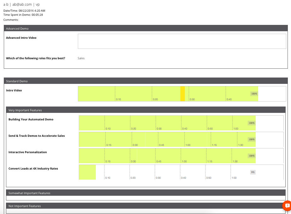Click the 100% badge on Intro Video
Screen dimensions: 291x214
254,94
